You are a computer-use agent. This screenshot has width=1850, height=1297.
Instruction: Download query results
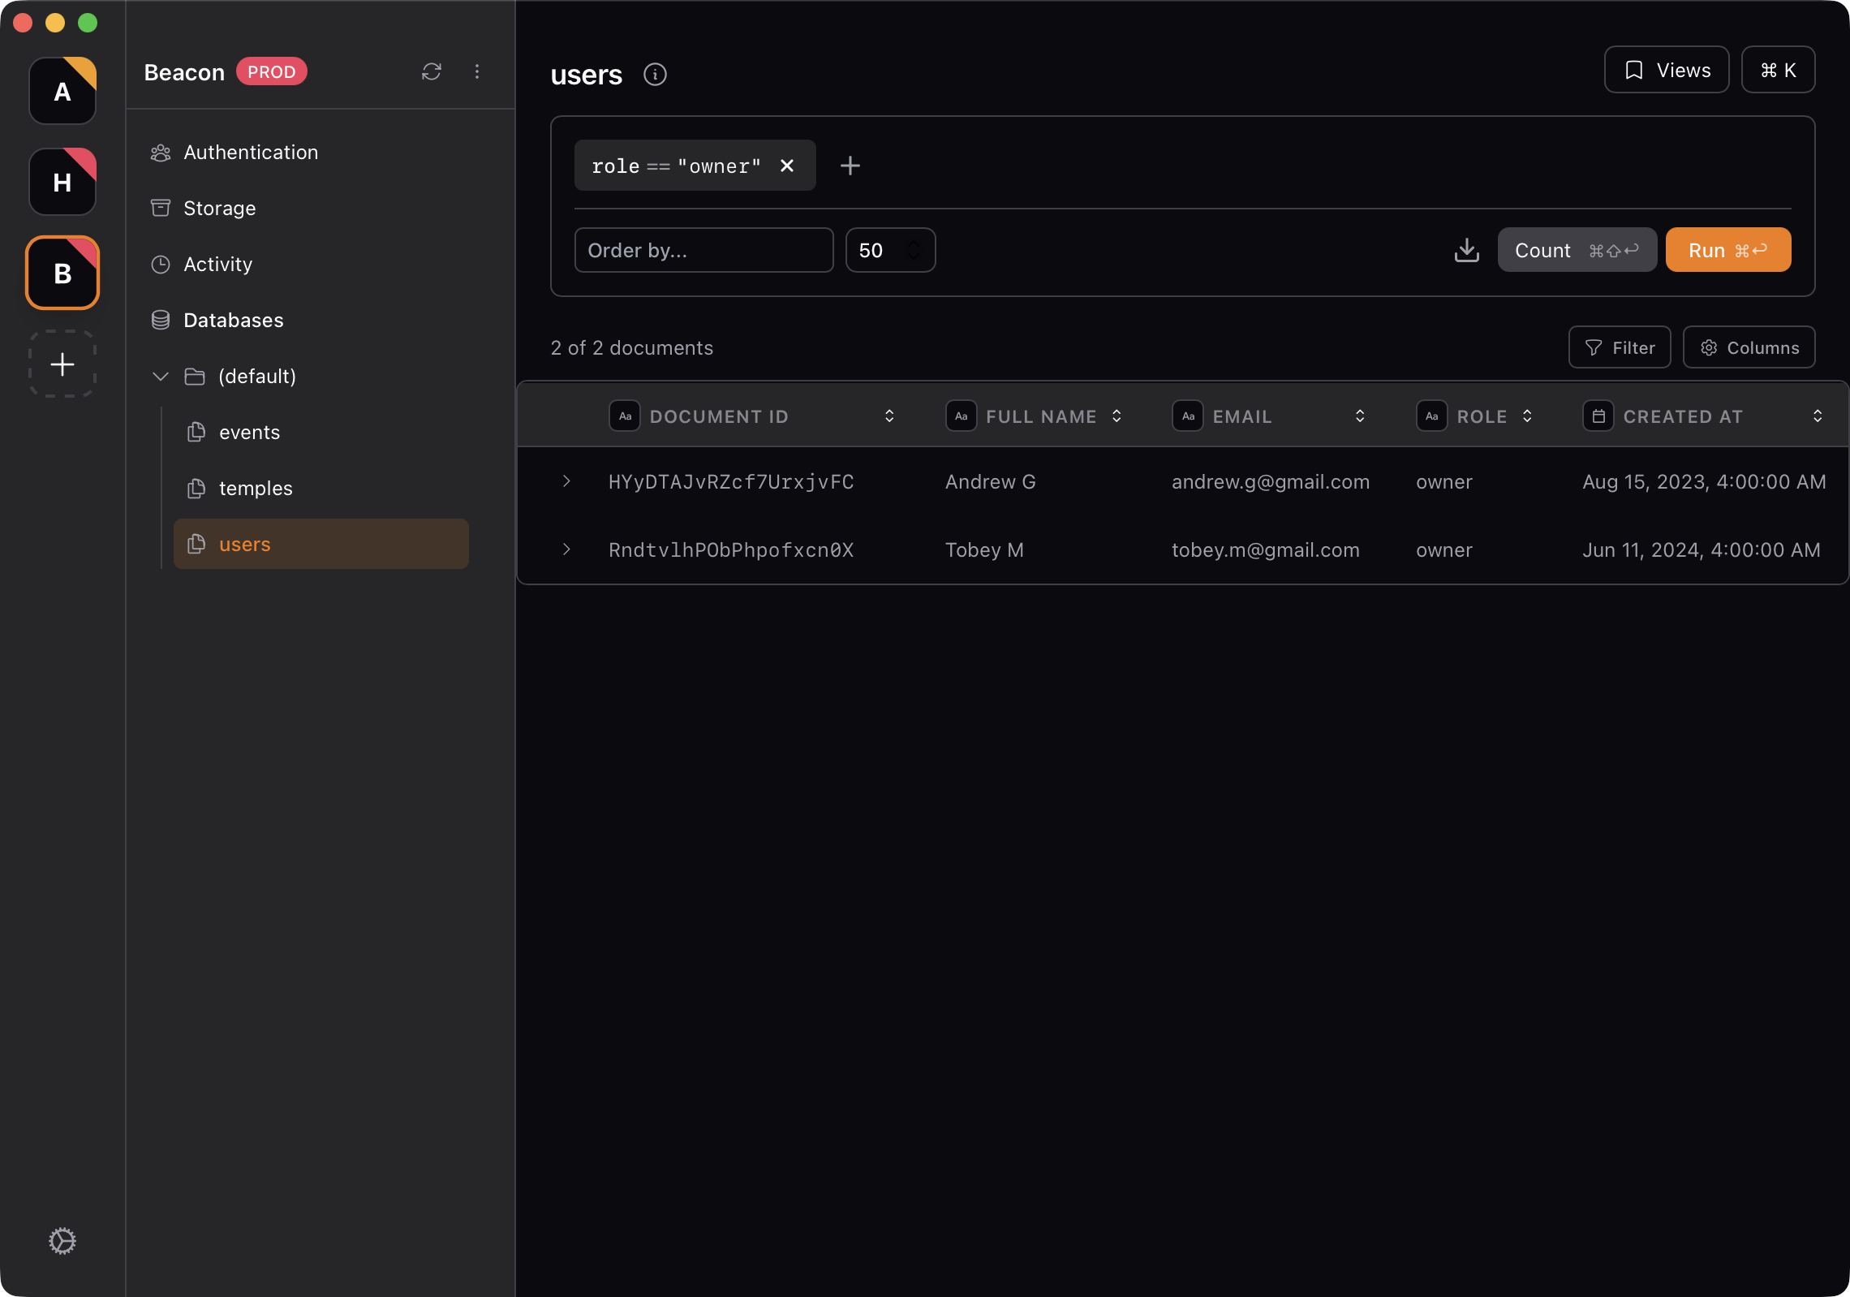coord(1467,250)
